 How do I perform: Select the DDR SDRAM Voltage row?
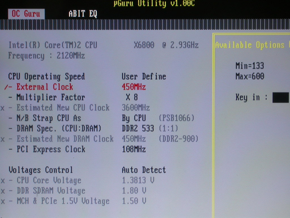51,191
